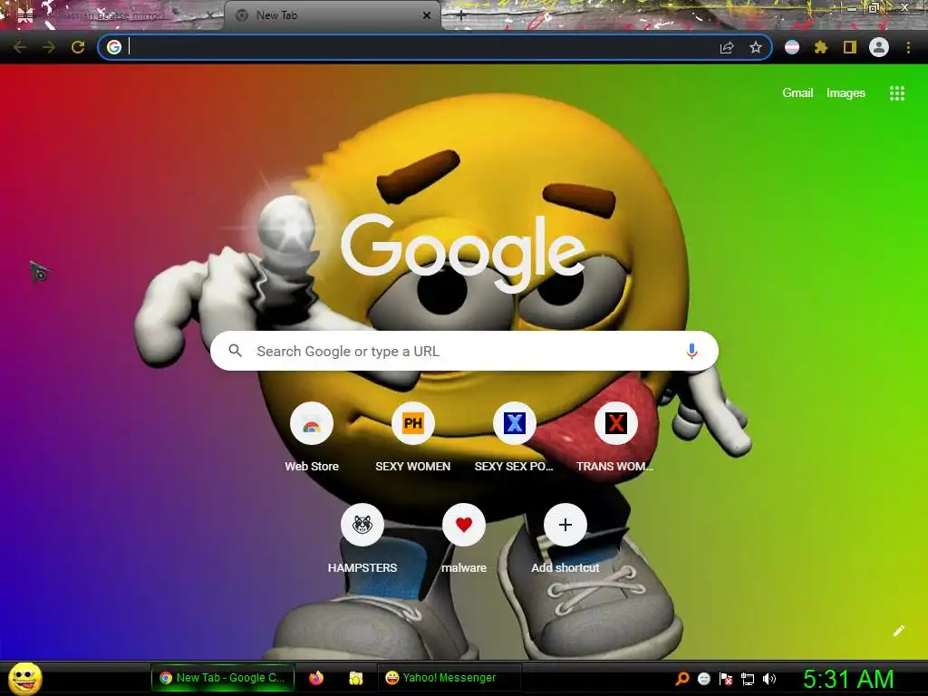Open the volume speaker tray icon
Image resolution: width=928 pixels, height=696 pixels.
768,679
